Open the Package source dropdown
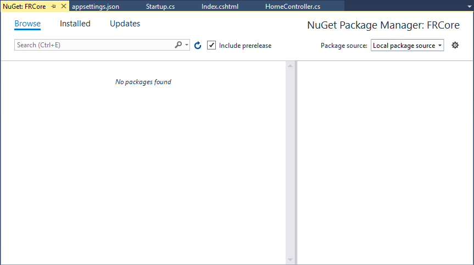This screenshot has width=474, height=265. click(407, 46)
